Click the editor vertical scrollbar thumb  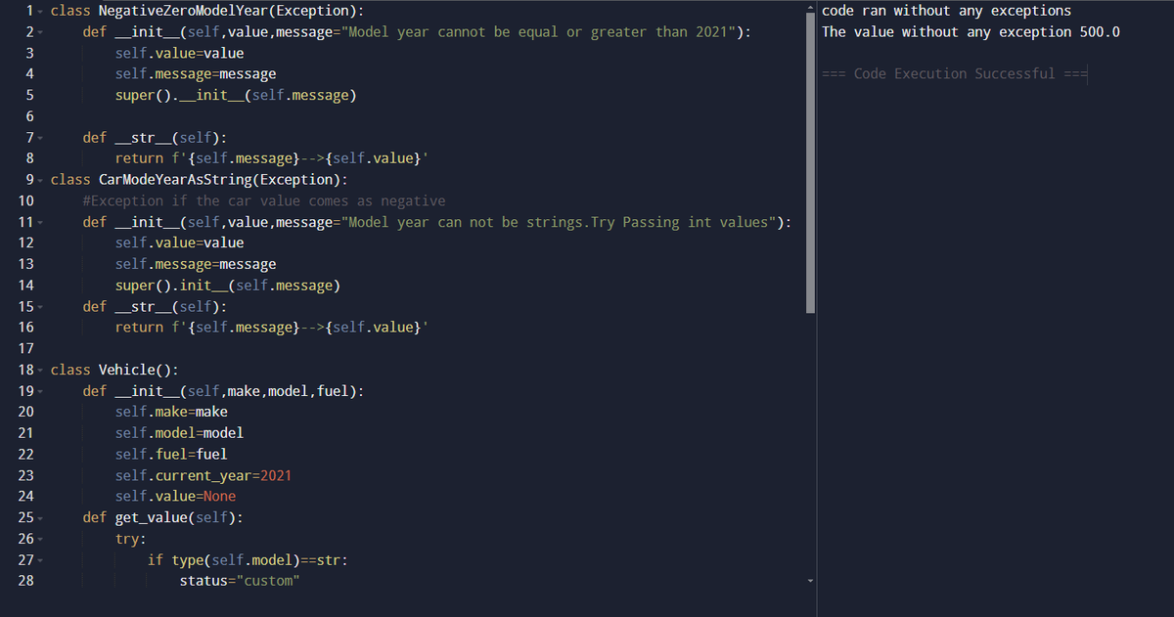pos(810,161)
